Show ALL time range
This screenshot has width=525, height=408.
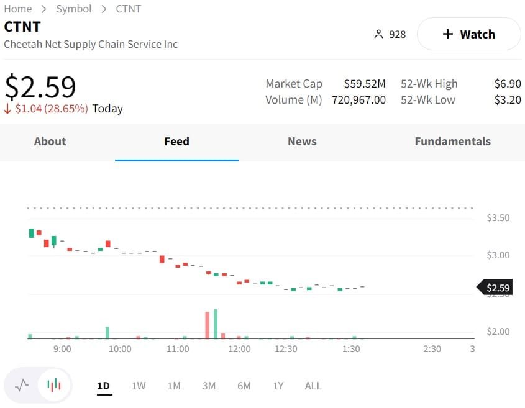[313, 386]
